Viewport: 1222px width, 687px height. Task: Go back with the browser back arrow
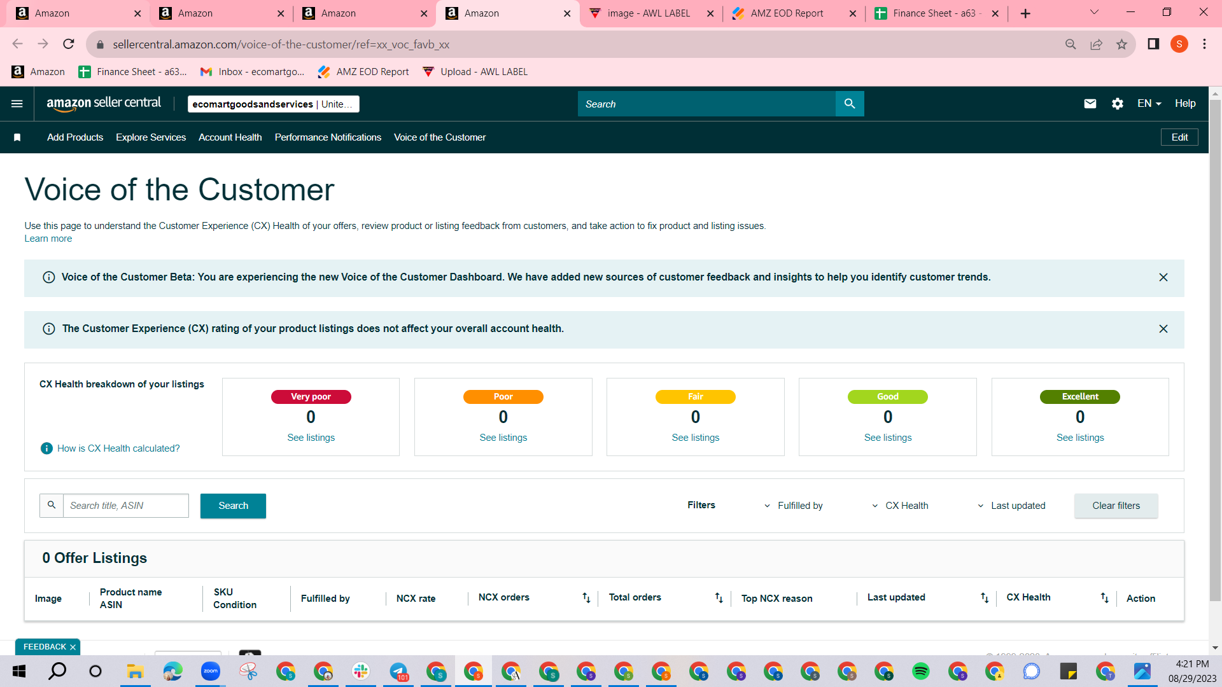(x=17, y=44)
